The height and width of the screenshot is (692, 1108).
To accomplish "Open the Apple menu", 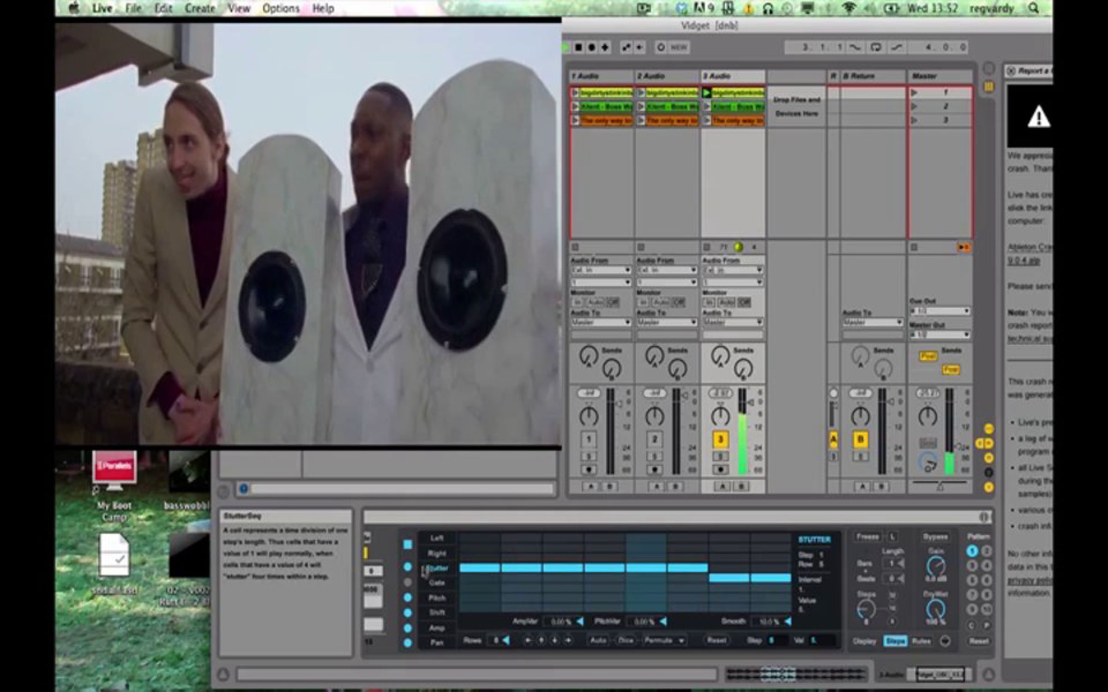I will (x=73, y=8).
